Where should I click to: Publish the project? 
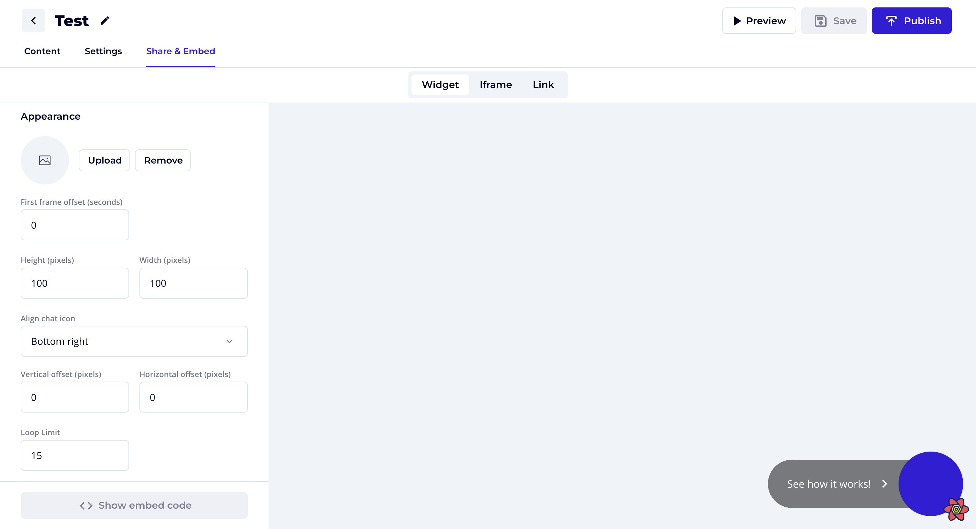[911, 21]
